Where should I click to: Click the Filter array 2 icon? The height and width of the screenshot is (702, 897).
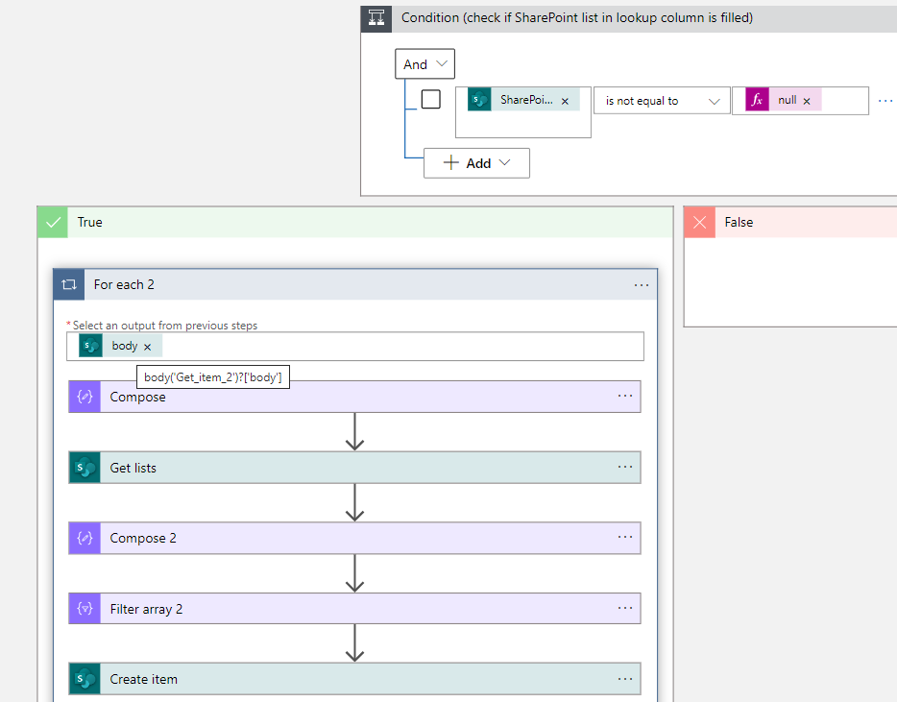coord(85,609)
